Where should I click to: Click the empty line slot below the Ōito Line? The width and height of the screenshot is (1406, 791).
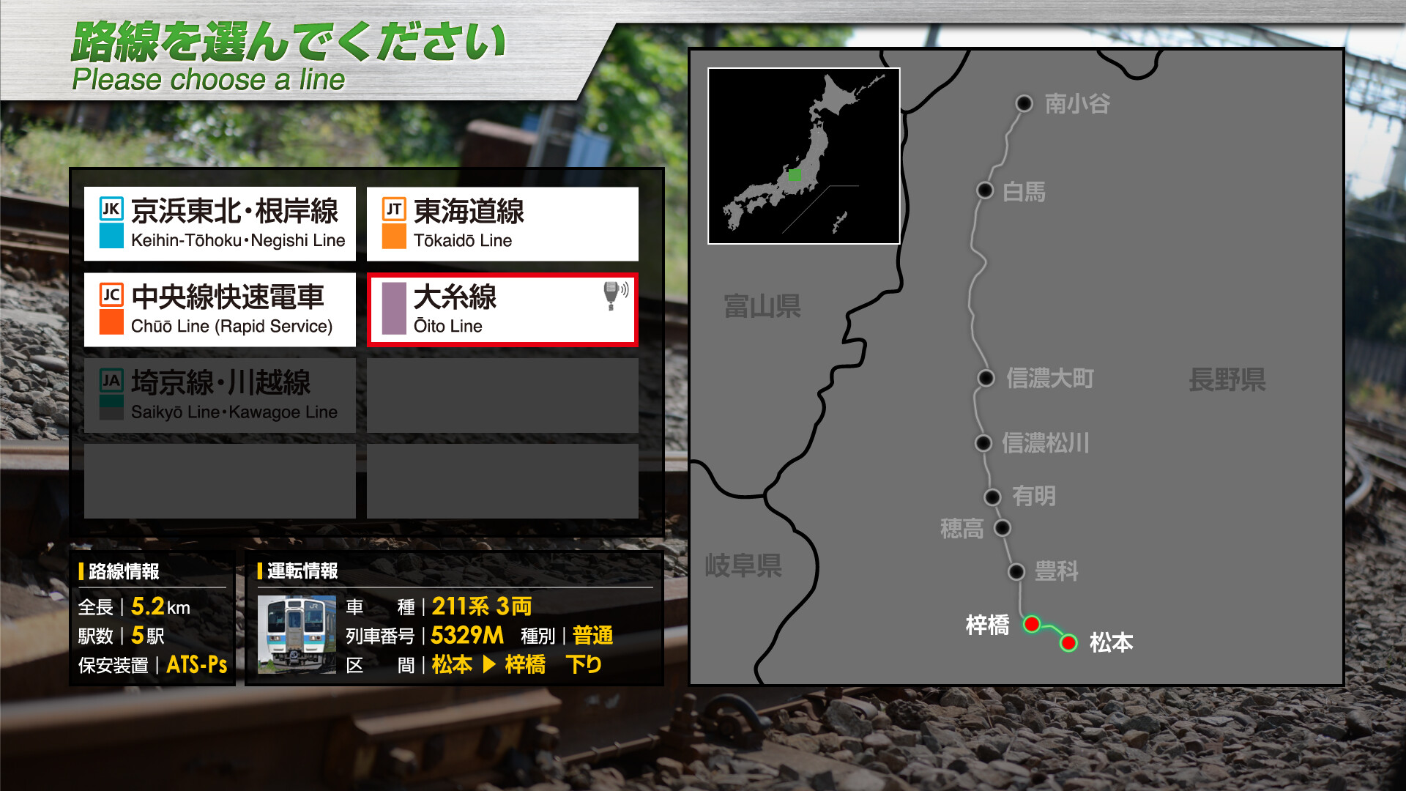pos(502,395)
